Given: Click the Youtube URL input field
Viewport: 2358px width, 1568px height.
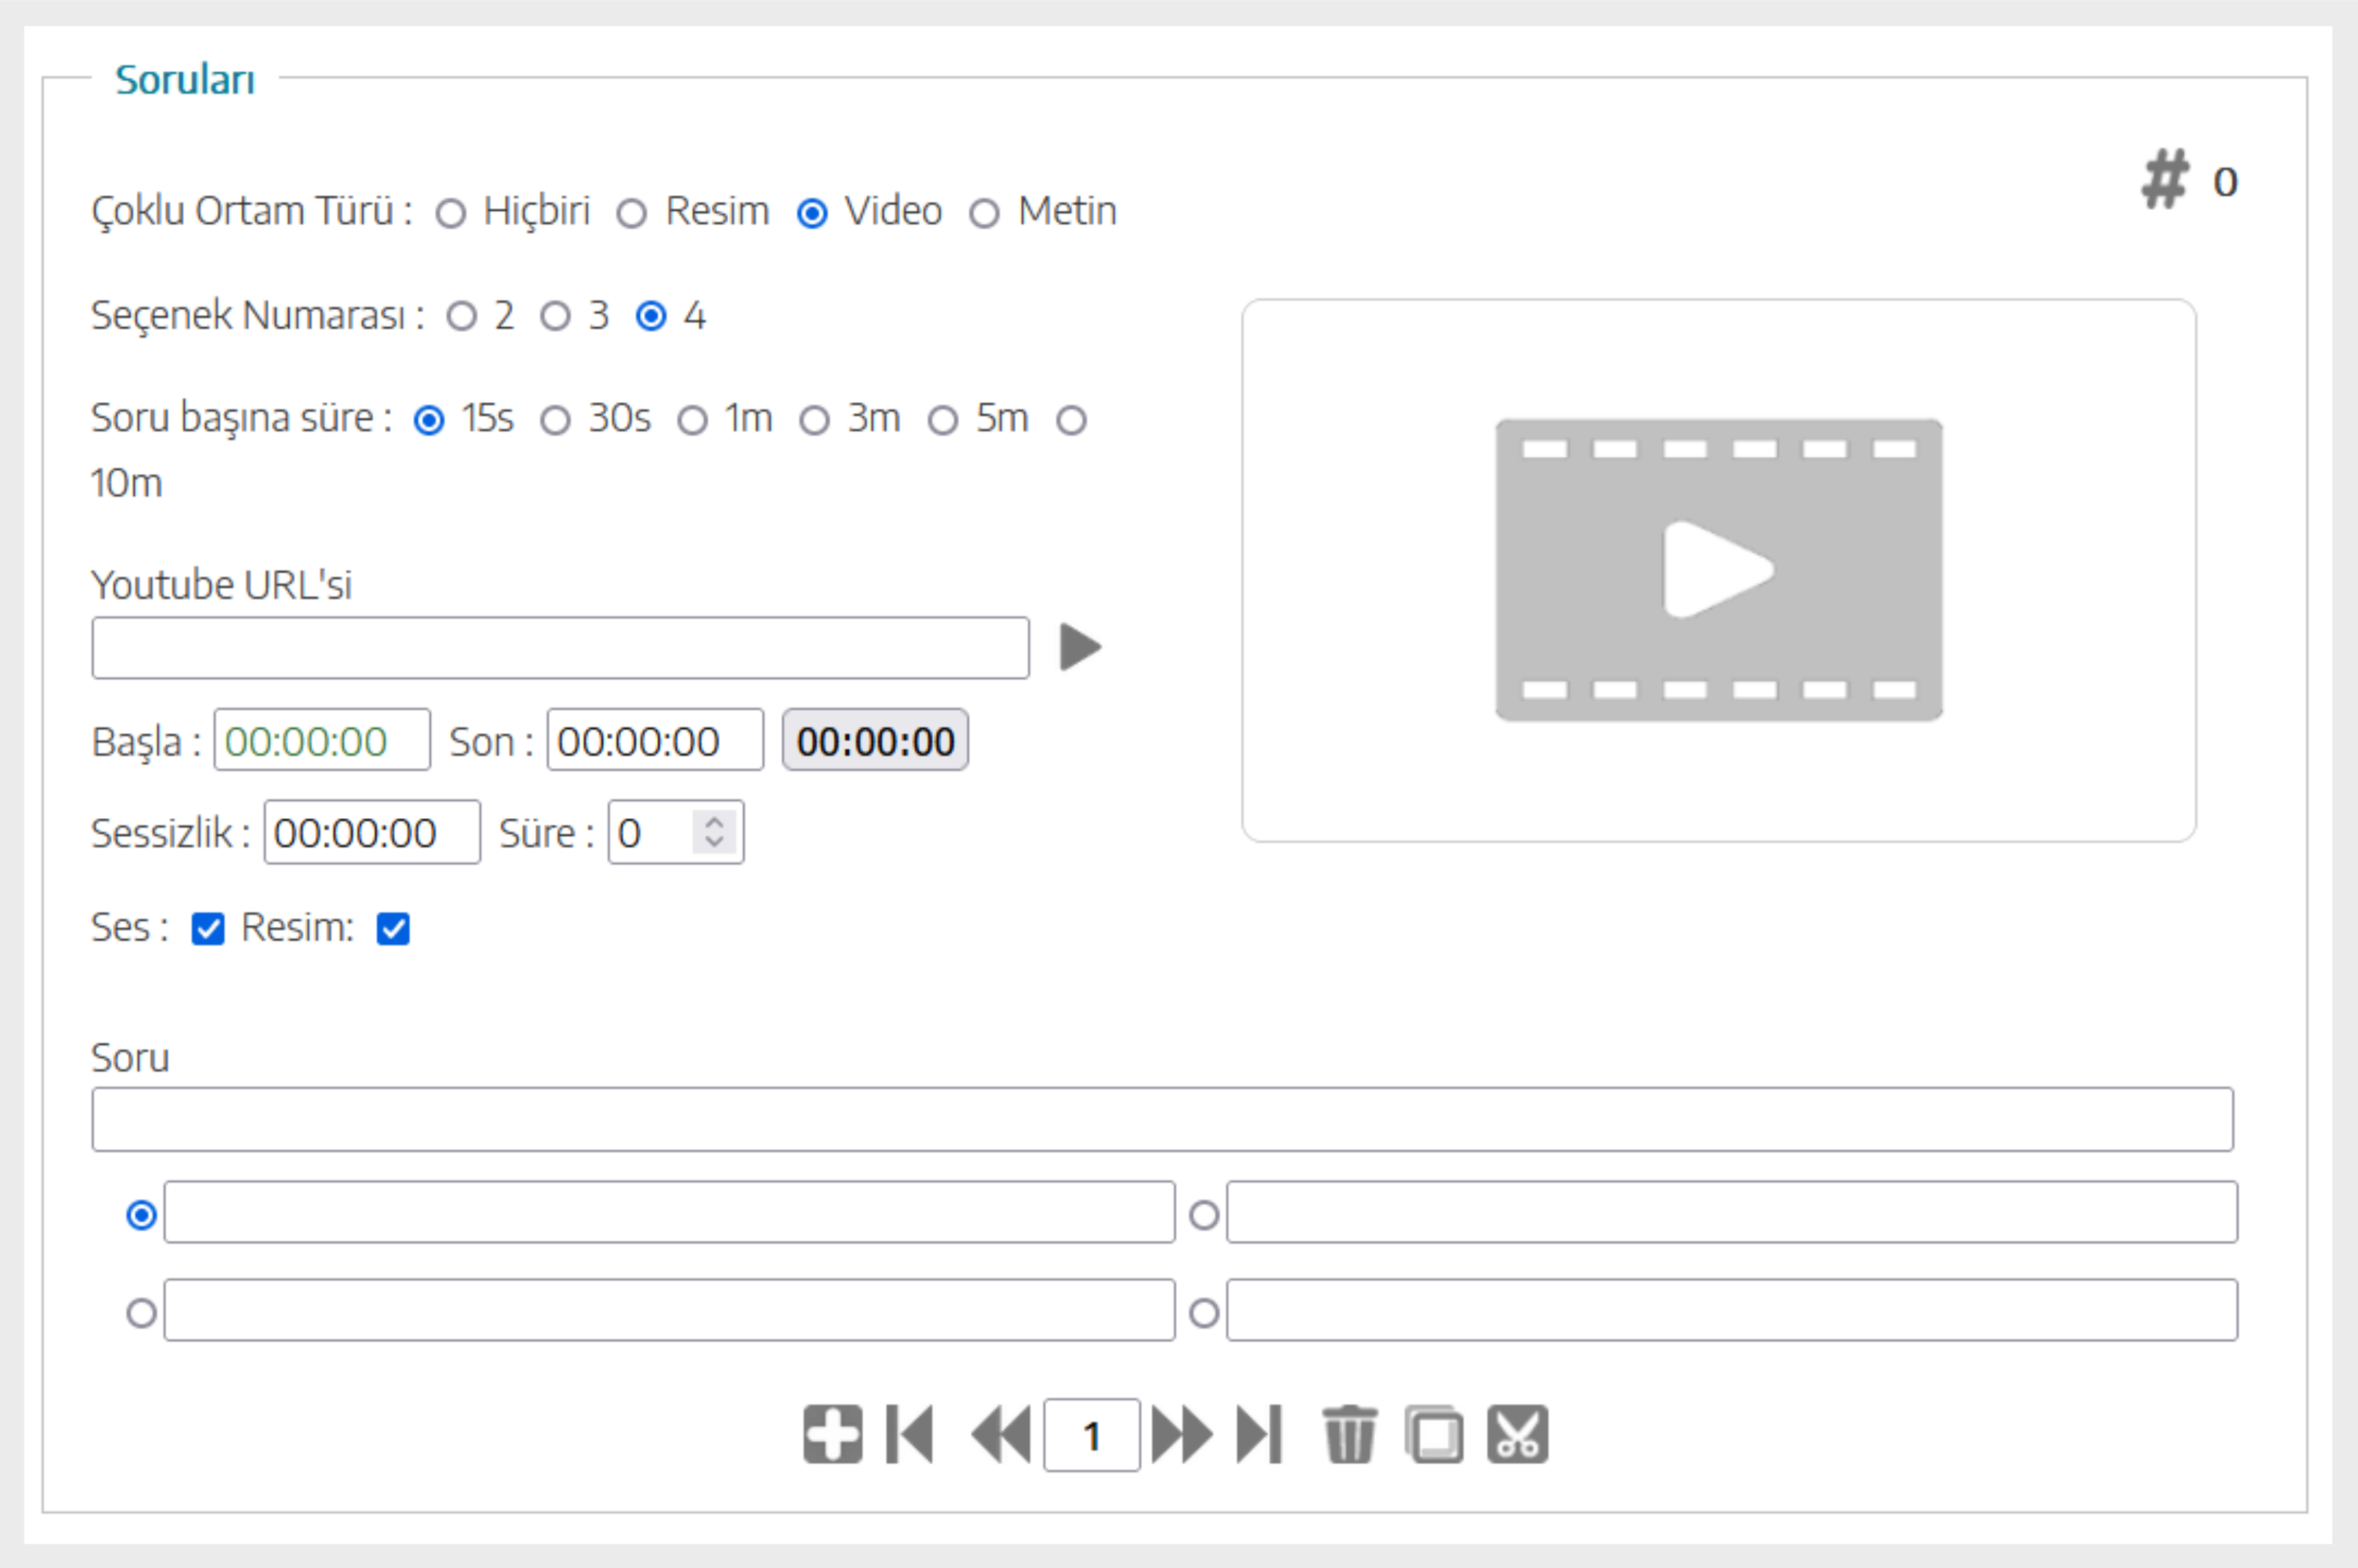Looking at the screenshot, I should pyautogui.click(x=561, y=648).
